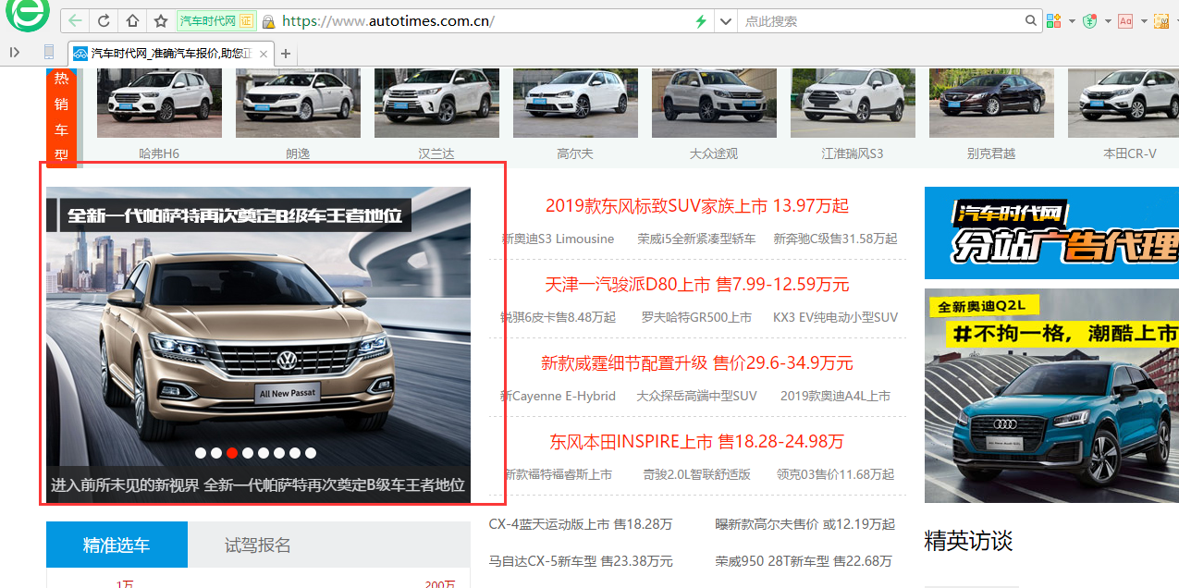Click the 朗逸 car thumbnail

click(298, 103)
